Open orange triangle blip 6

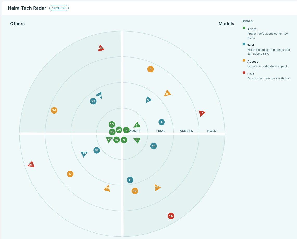(167, 93)
